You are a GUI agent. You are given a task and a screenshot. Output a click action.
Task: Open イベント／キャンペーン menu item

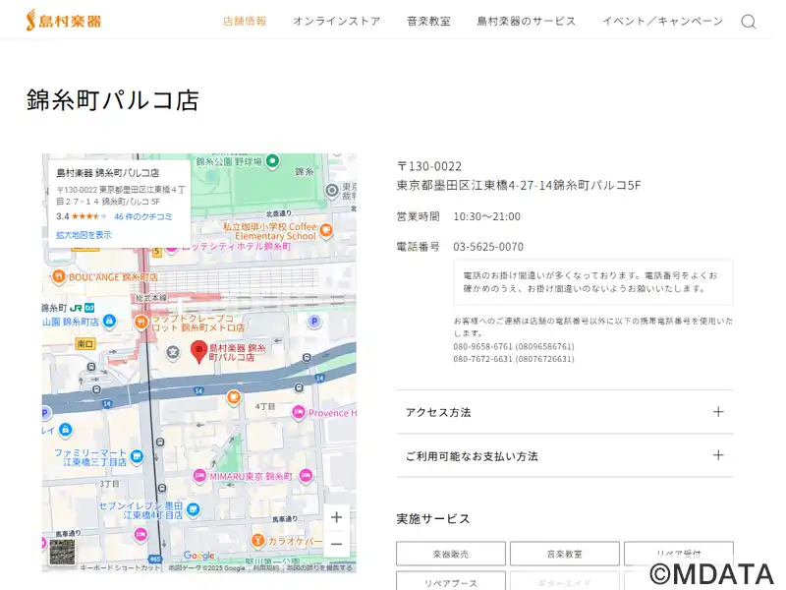[662, 21]
